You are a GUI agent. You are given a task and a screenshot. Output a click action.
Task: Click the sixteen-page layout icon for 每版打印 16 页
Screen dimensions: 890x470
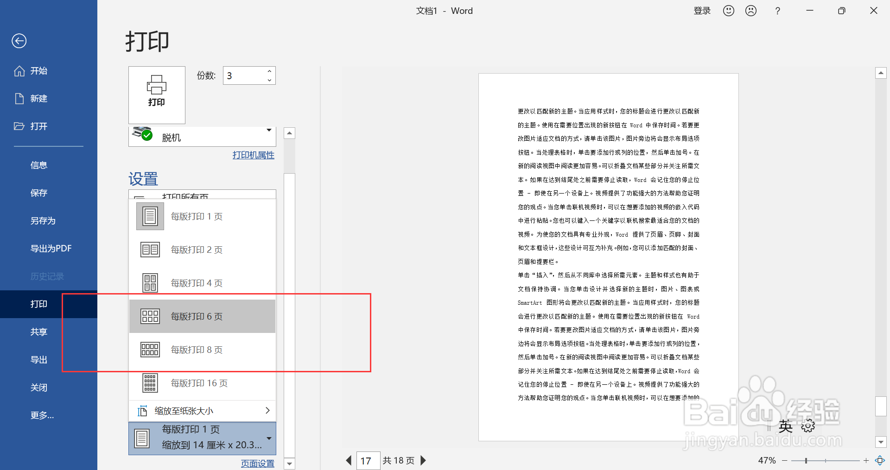coord(150,383)
